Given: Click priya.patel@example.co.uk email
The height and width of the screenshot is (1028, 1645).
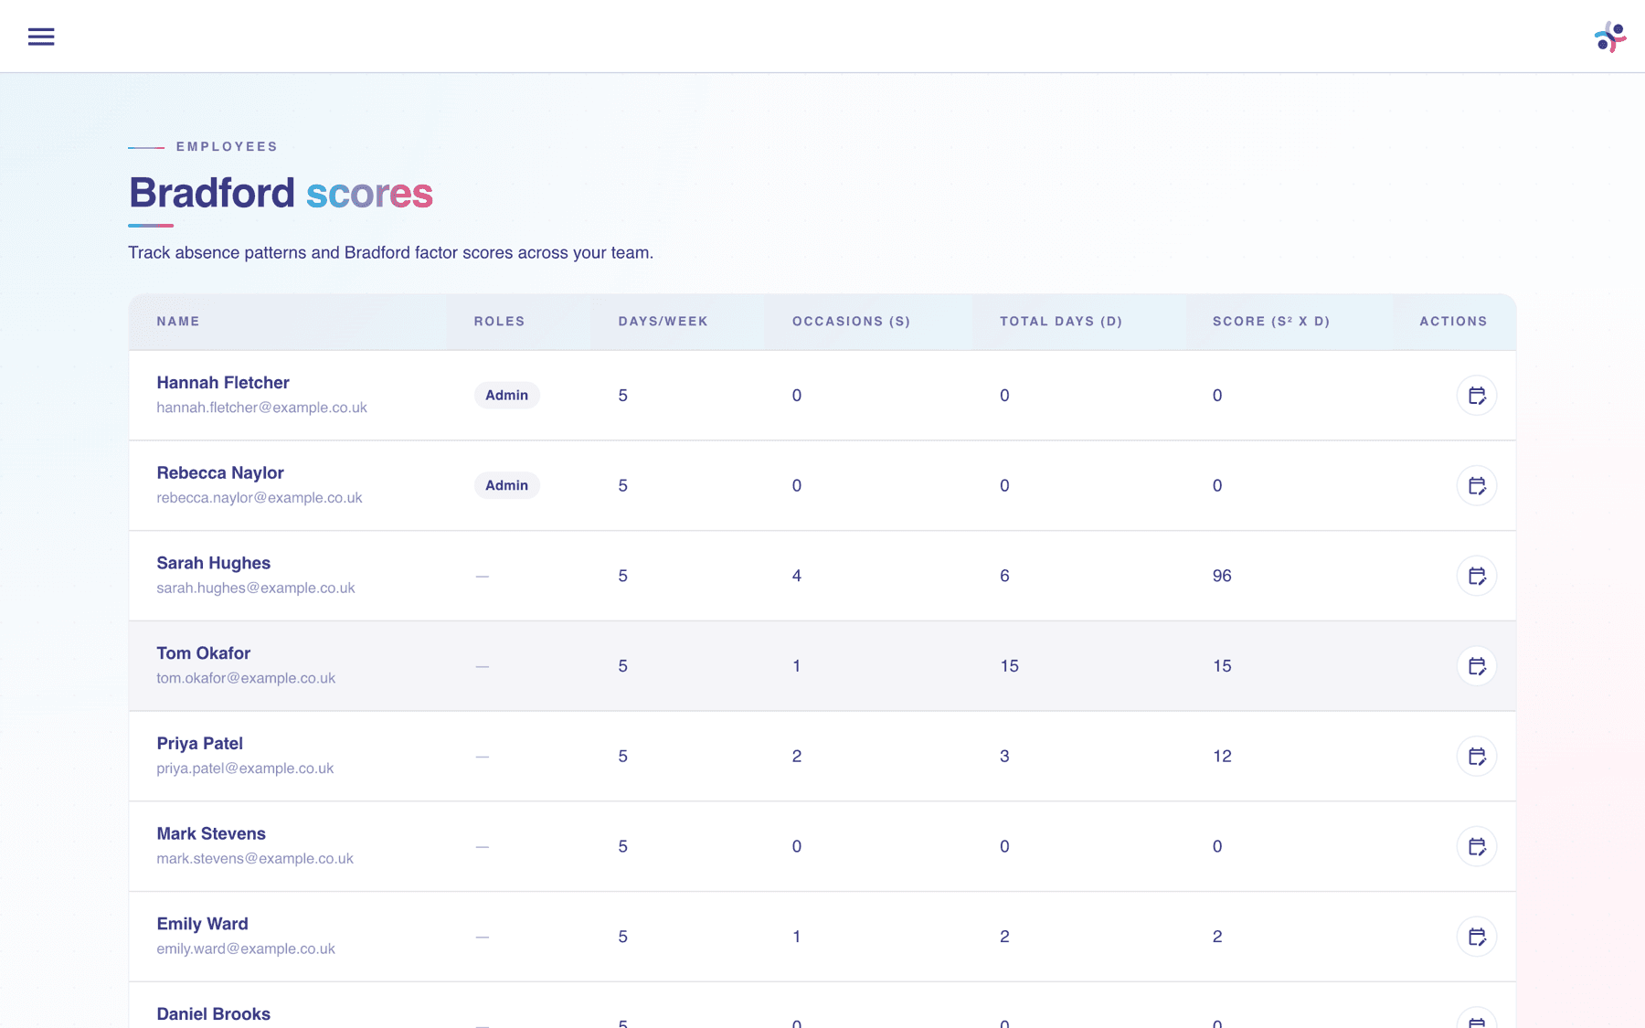Looking at the screenshot, I should [x=245, y=768].
